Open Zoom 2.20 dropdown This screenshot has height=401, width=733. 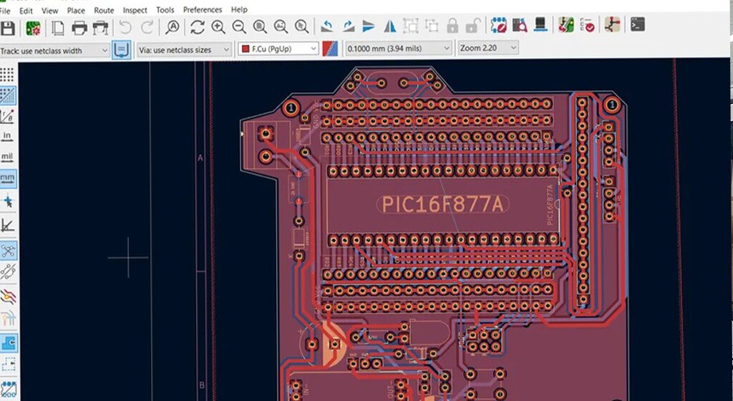point(488,48)
